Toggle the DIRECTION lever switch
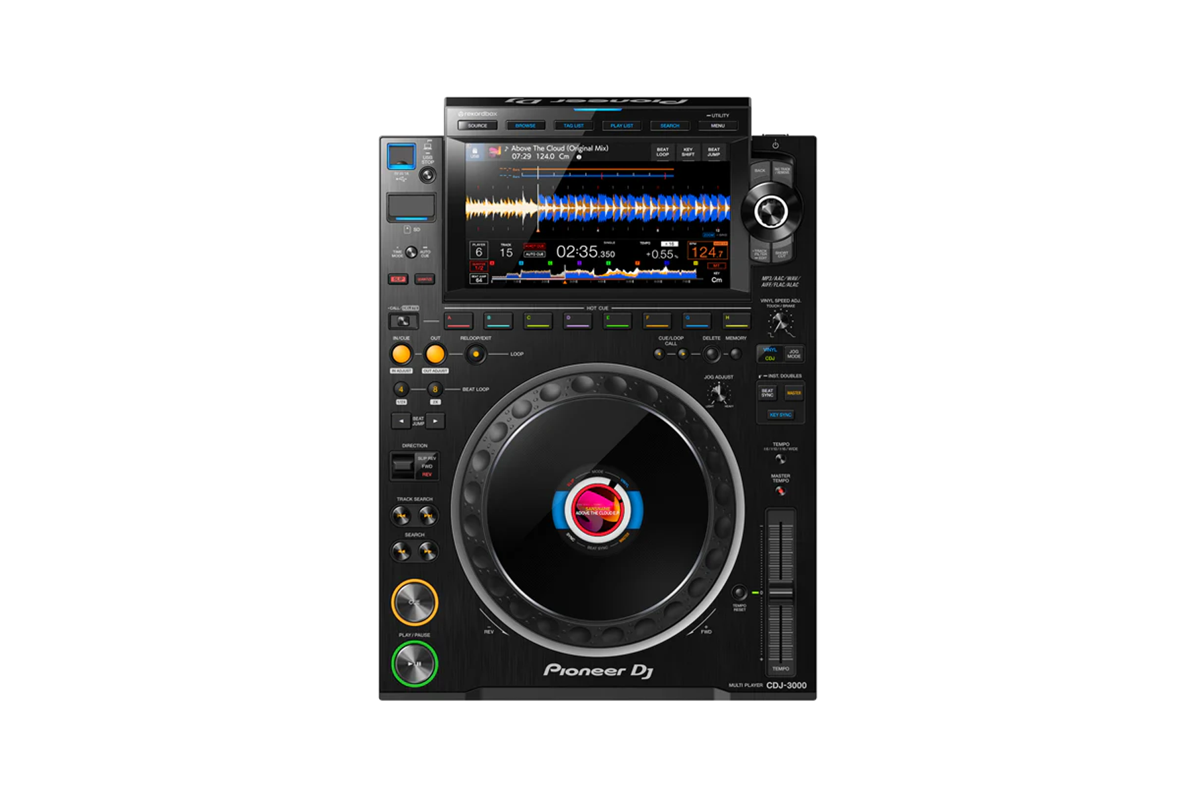The image size is (1196, 797). (x=403, y=466)
